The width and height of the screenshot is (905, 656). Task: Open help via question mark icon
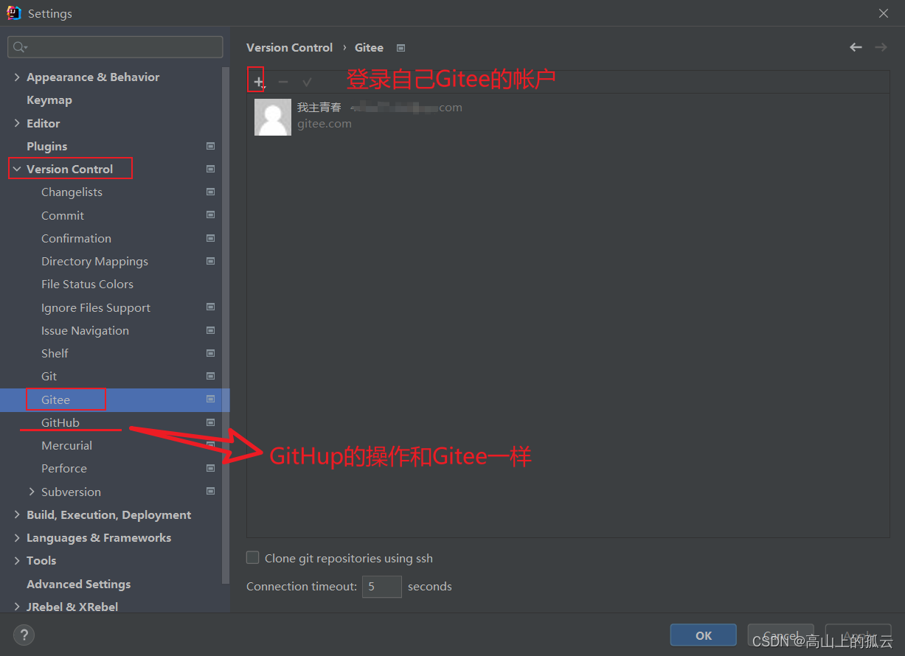[x=24, y=635]
